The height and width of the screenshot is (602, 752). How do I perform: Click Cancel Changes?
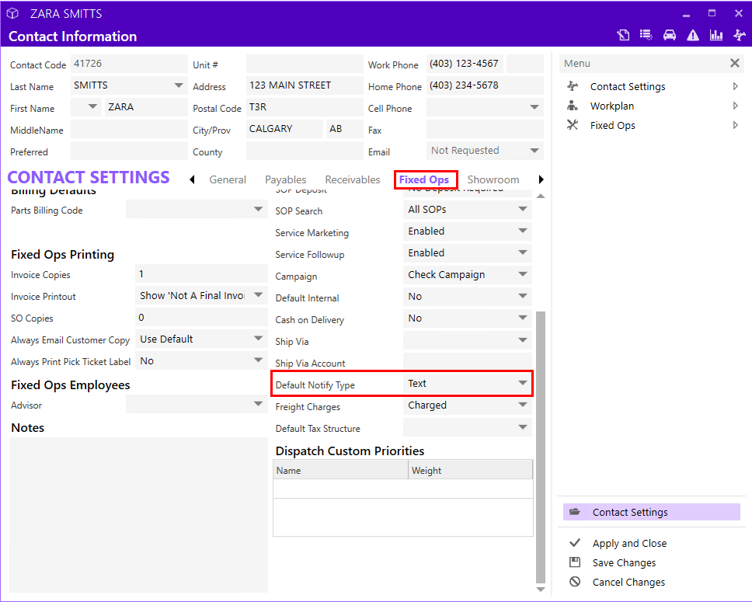(628, 582)
